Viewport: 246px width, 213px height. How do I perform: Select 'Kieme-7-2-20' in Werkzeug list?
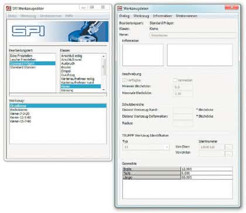tap(20, 114)
